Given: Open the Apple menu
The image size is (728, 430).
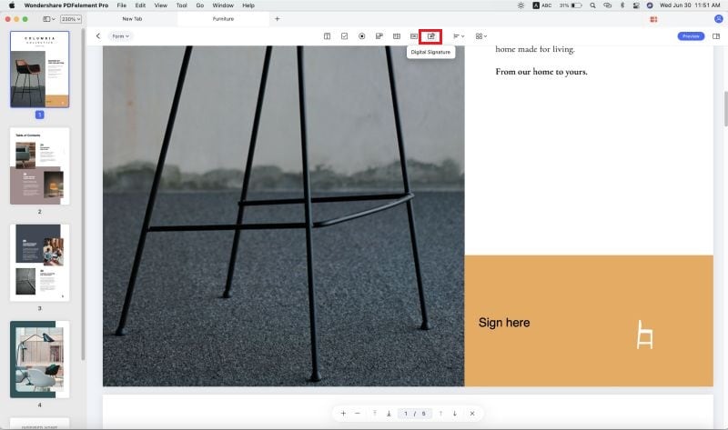Looking at the screenshot, I should coord(12,5).
